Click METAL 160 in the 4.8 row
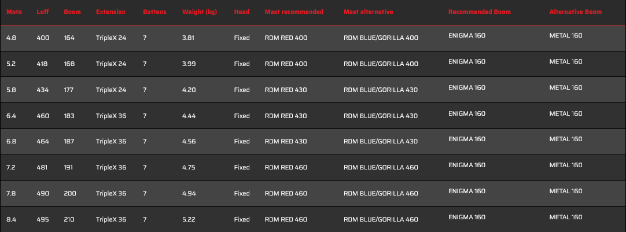The width and height of the screenshot is (626, 232). point(566,35)
